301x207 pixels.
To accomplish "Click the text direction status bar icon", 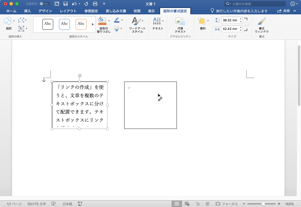I will point(80,204).
